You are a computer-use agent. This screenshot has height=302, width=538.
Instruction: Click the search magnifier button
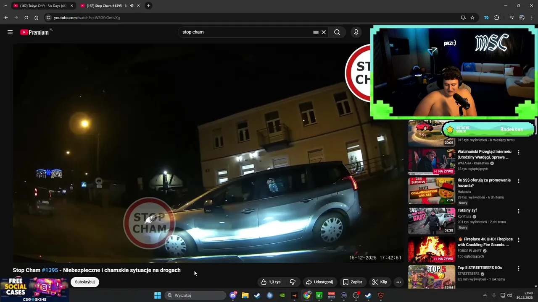coord(337,32)
